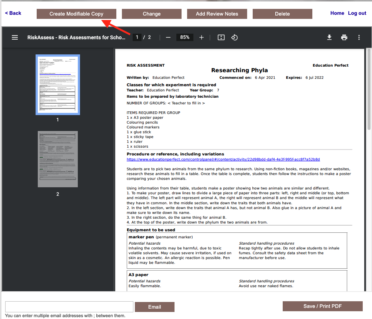
Task: Toggle the PDF sidebar hamburger menu
Action: click(15, 37)
